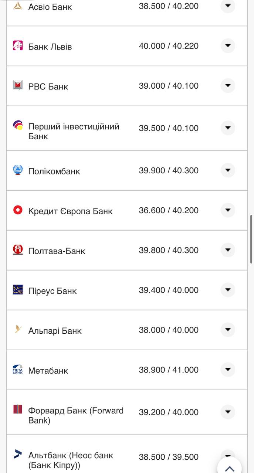Screen dimensions: 254x473
Task: Click the Піреус Банк logo icon
Action: click(18, 290)
